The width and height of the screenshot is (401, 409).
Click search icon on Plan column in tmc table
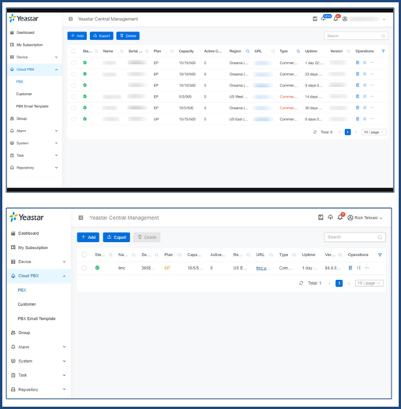(x=179, y=255)
